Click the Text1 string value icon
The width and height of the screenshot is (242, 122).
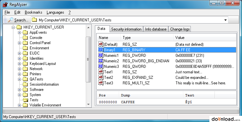point(101,72)
